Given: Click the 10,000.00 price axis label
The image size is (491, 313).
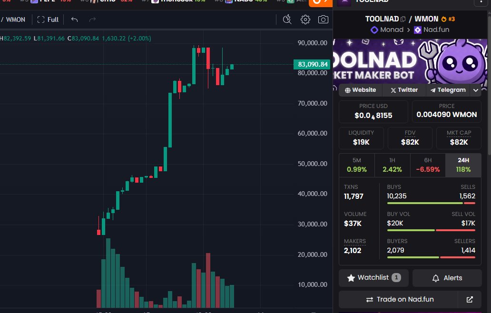Looking at the screenshot, I should point(312,284).
